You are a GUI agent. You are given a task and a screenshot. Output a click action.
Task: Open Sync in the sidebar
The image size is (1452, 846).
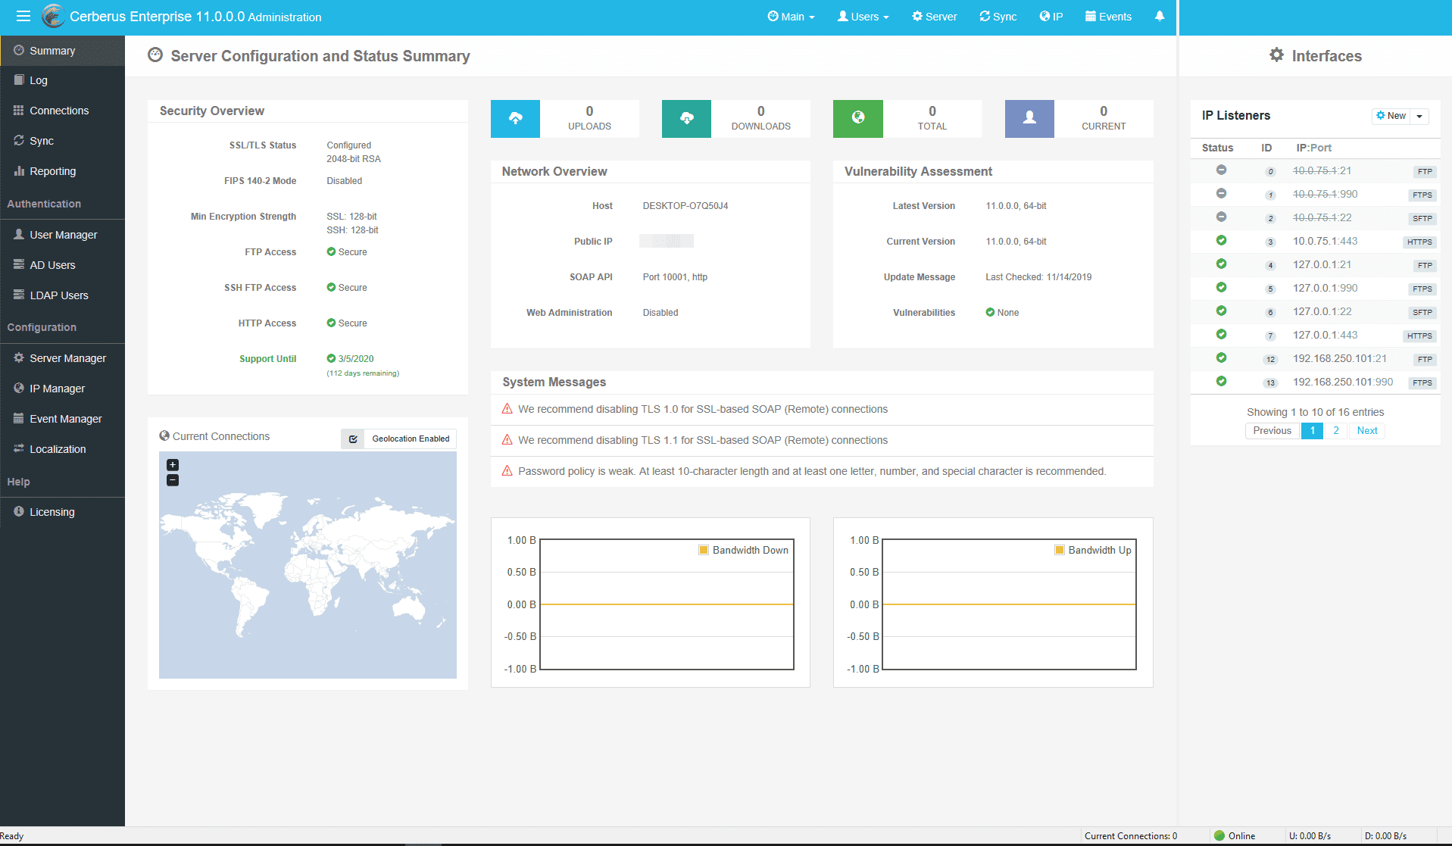(x=62, y=141)
